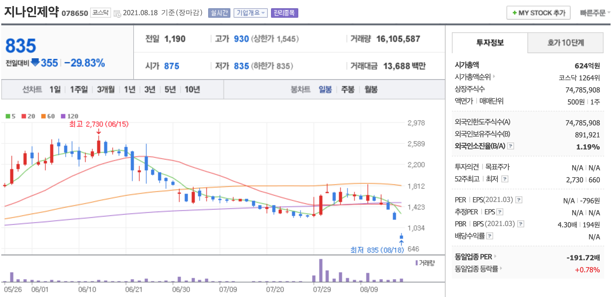Click the 거래량 value 16,105,587

pos(398,39)
